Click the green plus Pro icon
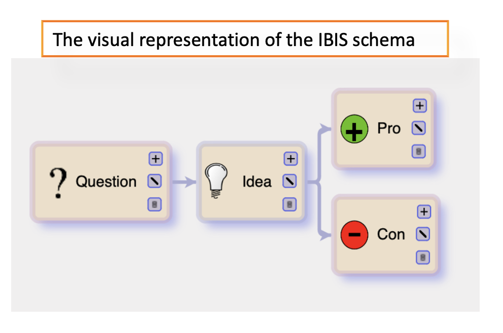This screenshot has height=333, width=503. [x=354, y=130]
